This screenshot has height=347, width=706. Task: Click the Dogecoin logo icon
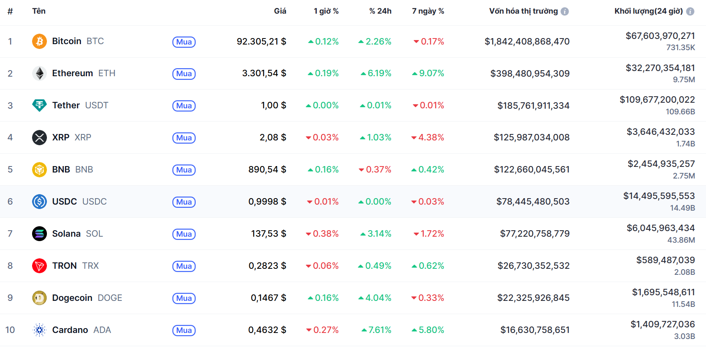pyautogui.click(x=39, y=298)
